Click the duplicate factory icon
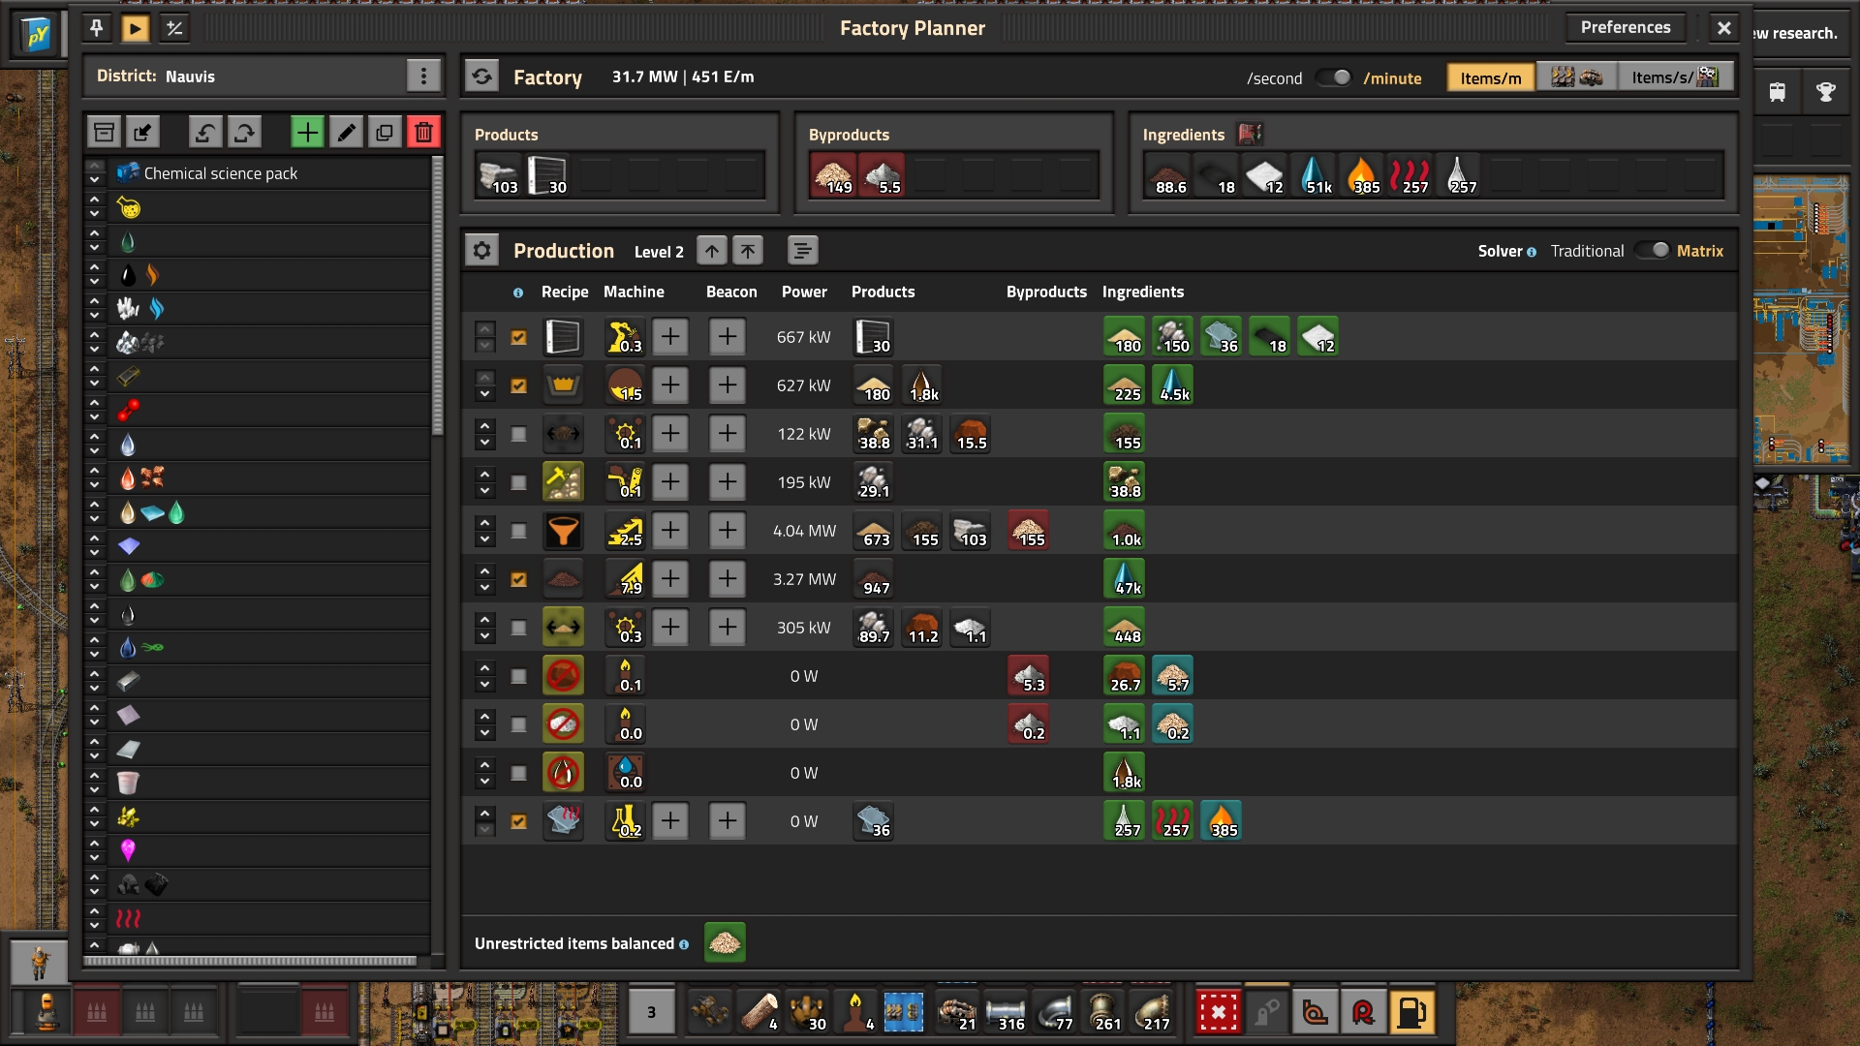1860x1046 pixels. 385,133
